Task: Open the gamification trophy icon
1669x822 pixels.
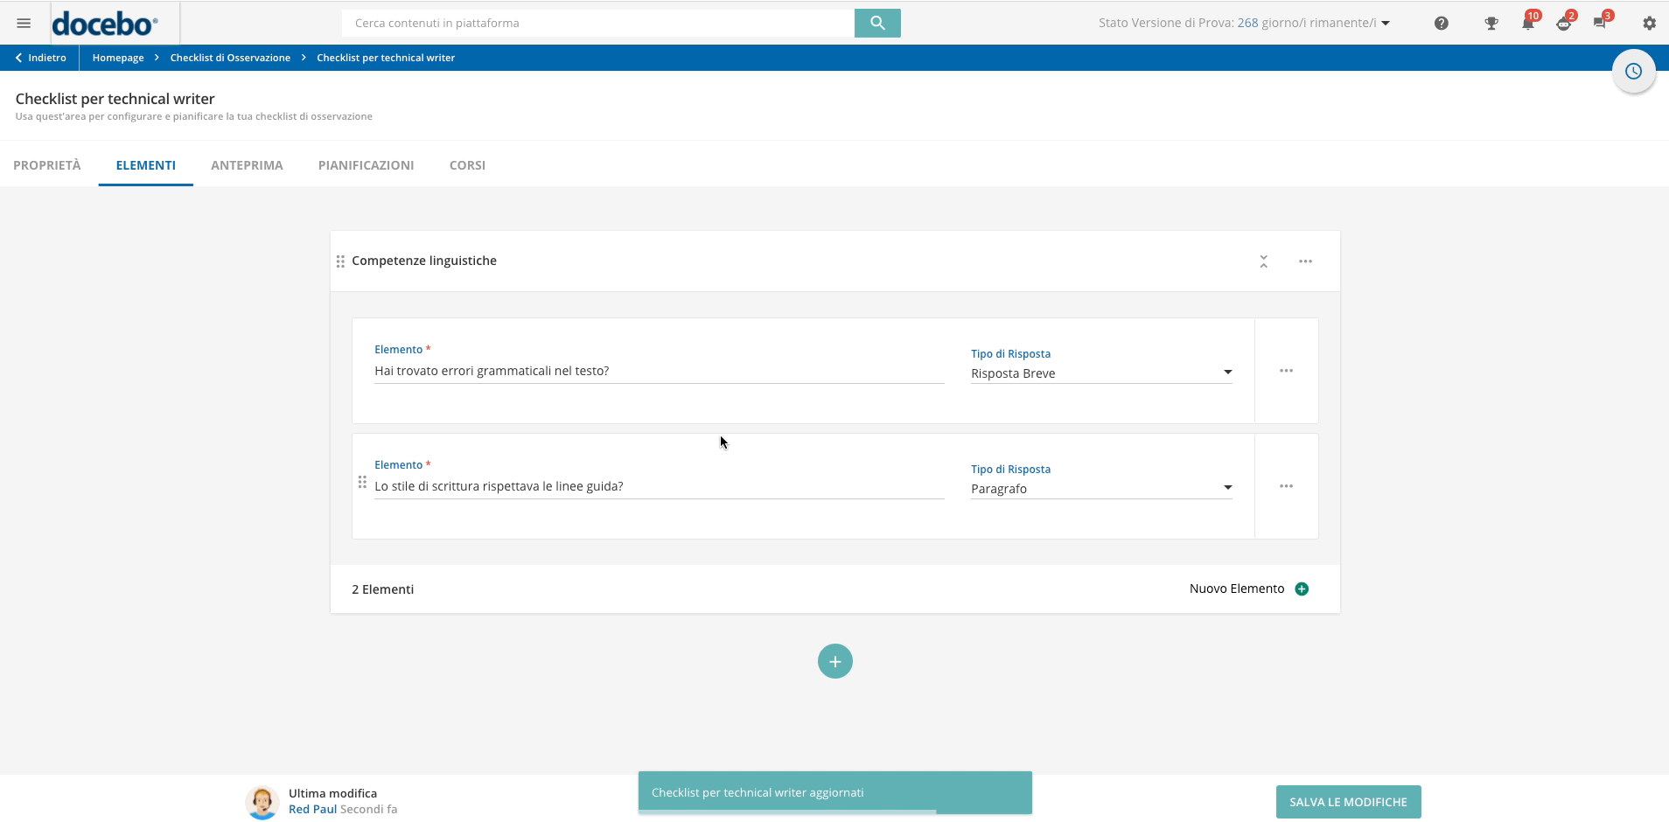Action: pos(1491,24)
